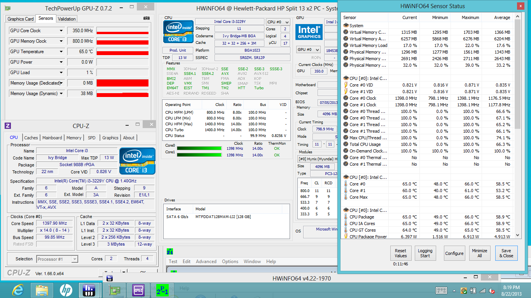Click the HWiNFO64 taskbar icon

[89, 290]
